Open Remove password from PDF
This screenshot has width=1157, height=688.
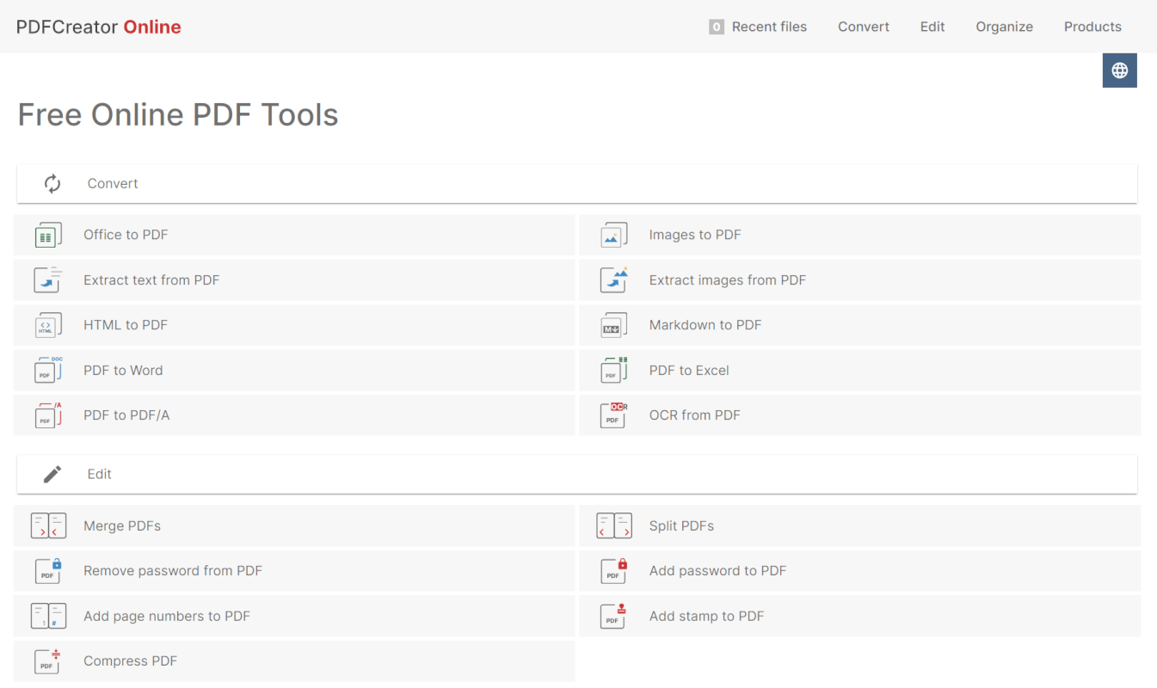tap(294, 571)
